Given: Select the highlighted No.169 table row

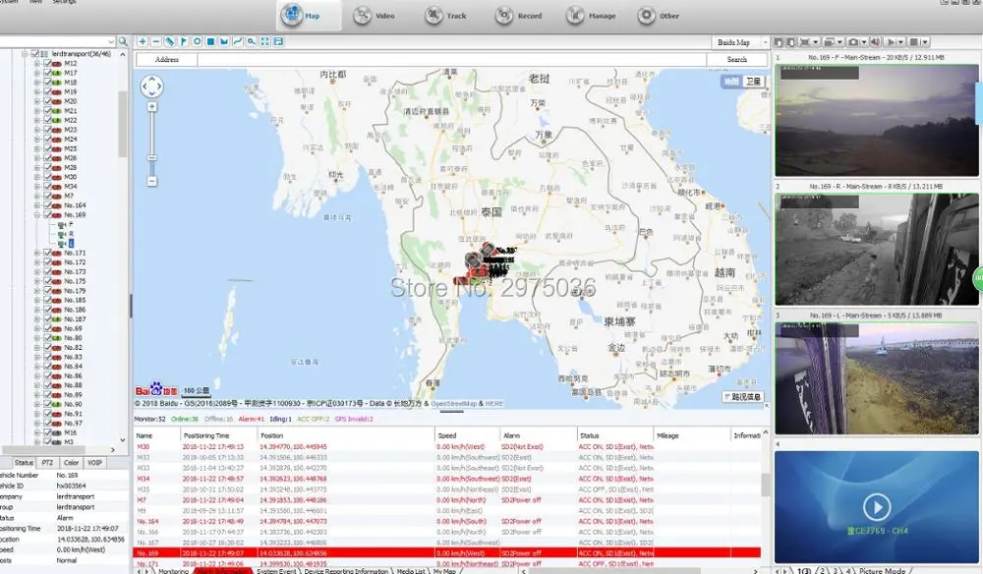Looking at the screenshot, I should pyautogui.click(x=446, y=553).
